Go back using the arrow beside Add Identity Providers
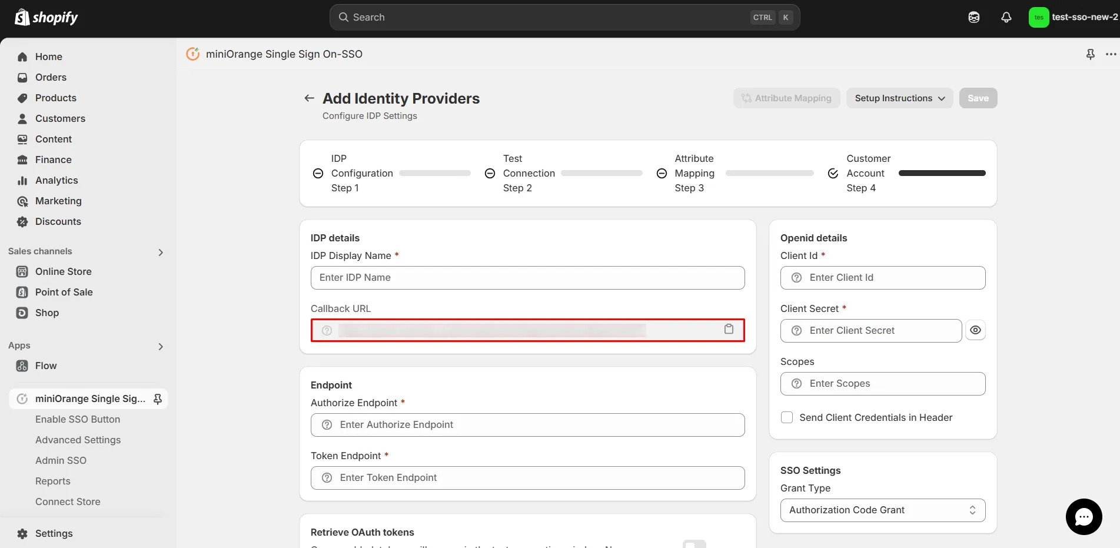The image size is (1120, 548). [x=309, y=98]
